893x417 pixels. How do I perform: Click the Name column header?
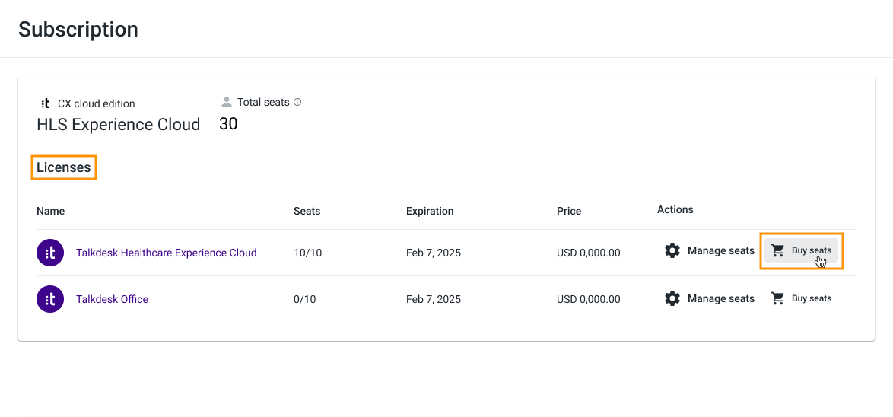click(x=51, y=211)
